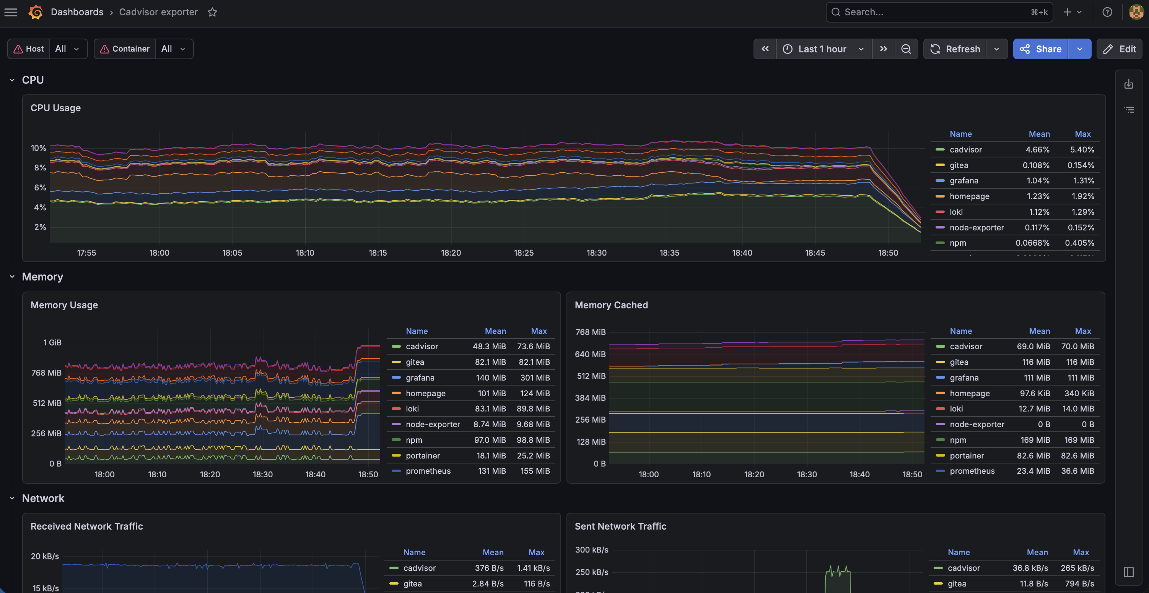
Task: Click the plus new item icon
Action: pos(1068,12)
